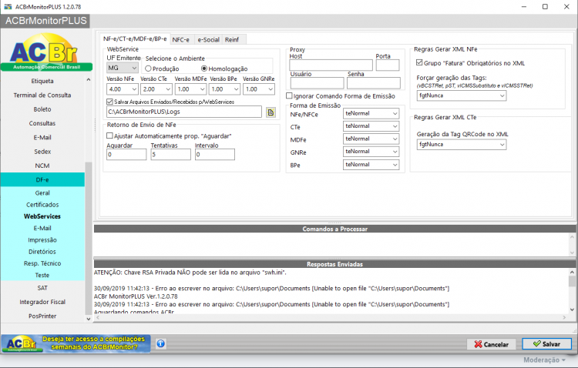Viewport: 578px width, 368px height.
Task: Click the blue information icon
Action: [161, 343]
